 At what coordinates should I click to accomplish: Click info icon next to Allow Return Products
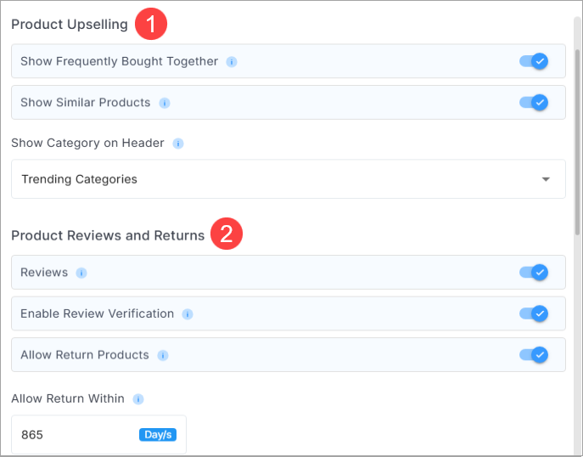tap(163, 356)
